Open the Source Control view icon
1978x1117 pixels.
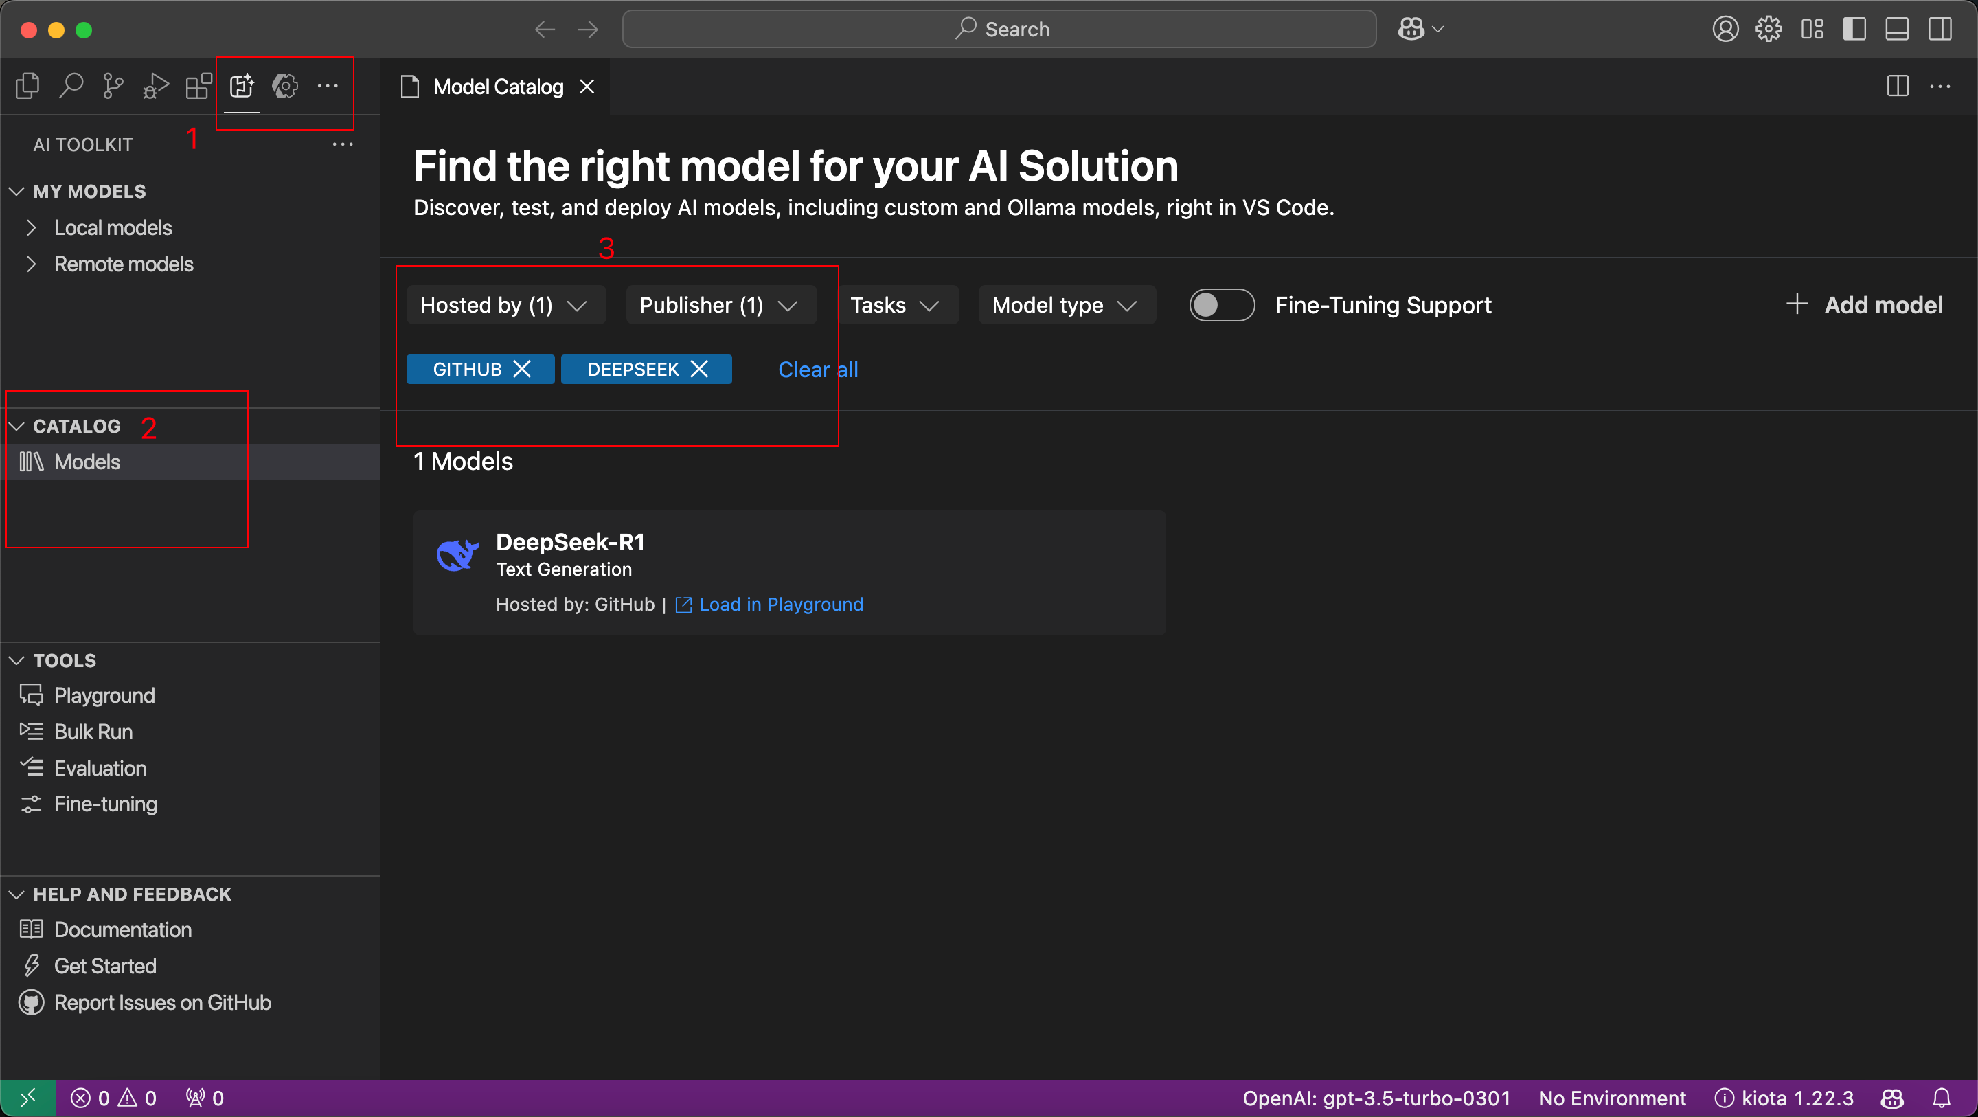(x=113, y=86)
